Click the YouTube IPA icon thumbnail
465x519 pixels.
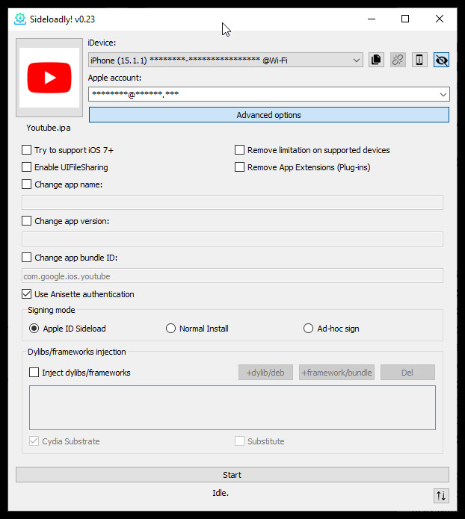pyautogui.click(x=49, y=78)
